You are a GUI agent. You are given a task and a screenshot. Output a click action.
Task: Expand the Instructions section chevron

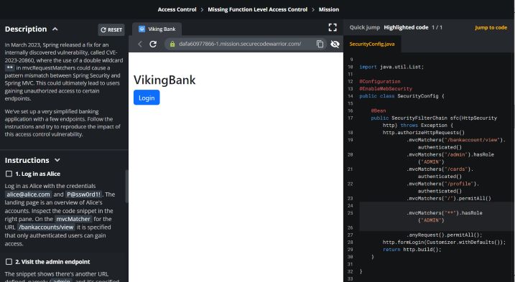point(57,160)
